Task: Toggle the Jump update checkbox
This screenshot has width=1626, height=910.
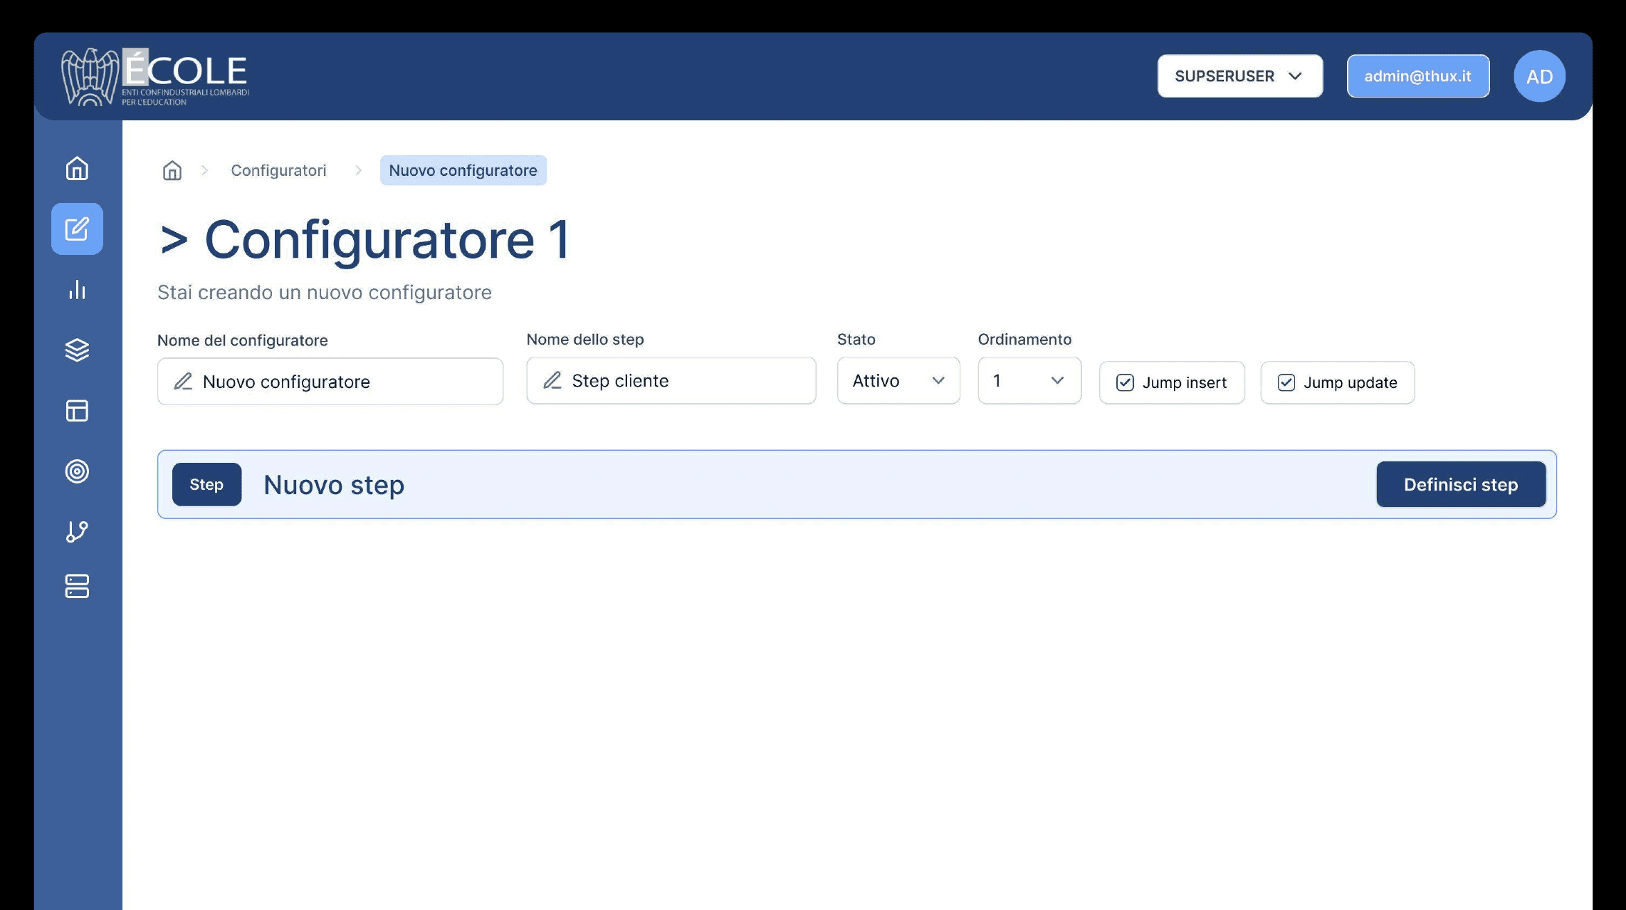Action: pyautogui.click(x=1286, y=382)
